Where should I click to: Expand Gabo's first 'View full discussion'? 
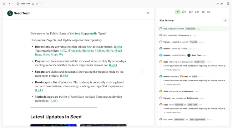(172, 70)
